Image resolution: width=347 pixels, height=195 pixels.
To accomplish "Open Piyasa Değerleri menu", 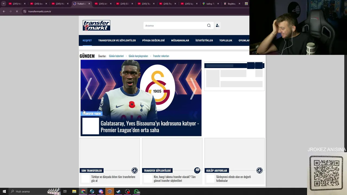I will click(x=153, y=40).
